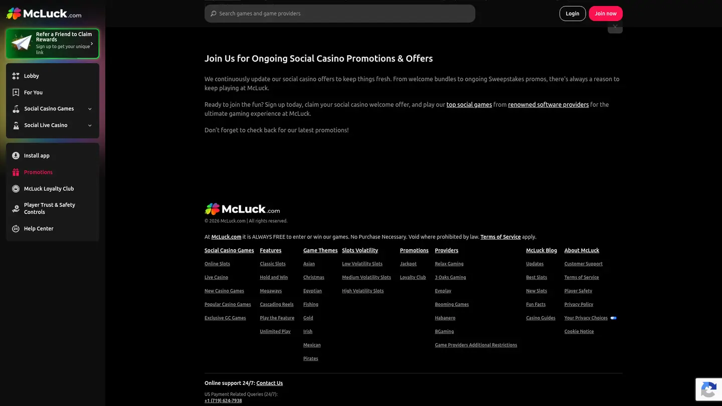Open the Pirates game theme link
The height and width of the screenshot is (406, 722).
point(311,358)
